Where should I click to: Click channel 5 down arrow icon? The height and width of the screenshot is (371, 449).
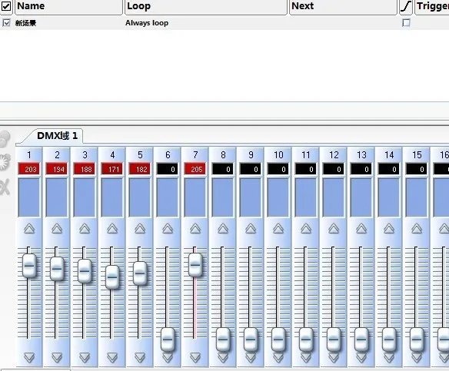point(140,357)
